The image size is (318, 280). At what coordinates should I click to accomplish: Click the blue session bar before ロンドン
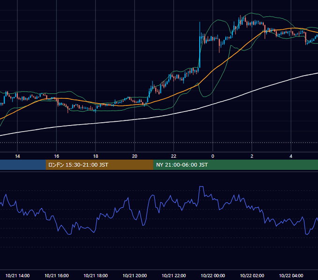(23, 165)
